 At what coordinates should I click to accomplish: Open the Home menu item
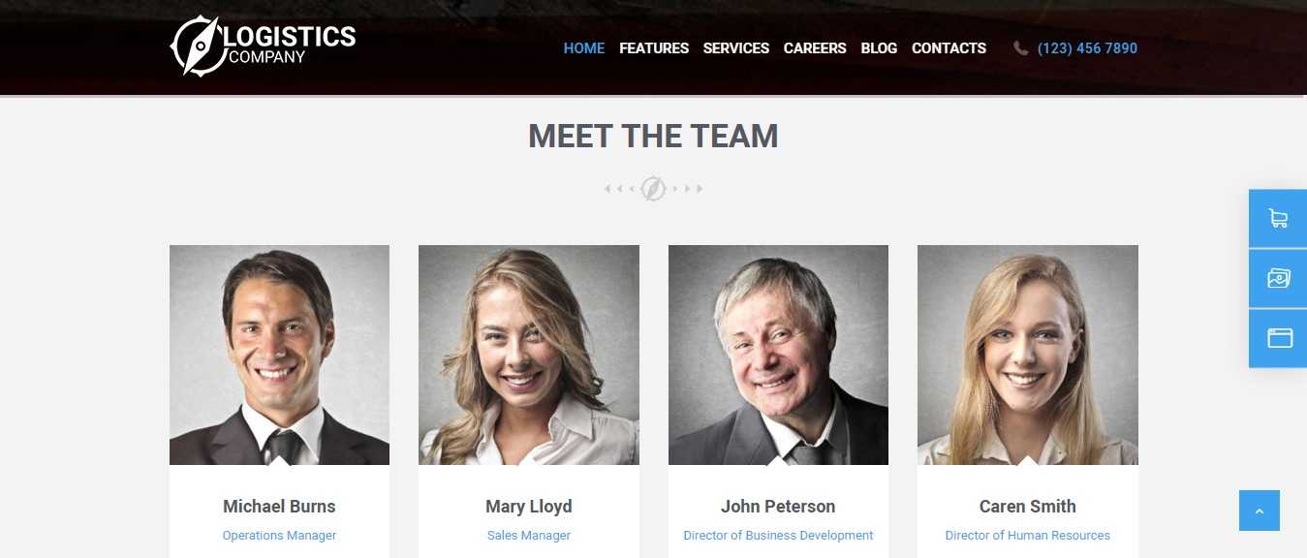point(584,48)
